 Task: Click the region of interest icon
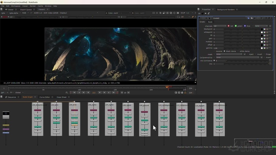tap(178, 17)
